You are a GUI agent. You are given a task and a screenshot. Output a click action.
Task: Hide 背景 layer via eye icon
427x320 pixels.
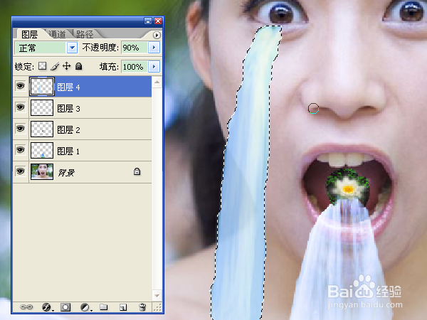coord(20,171)
